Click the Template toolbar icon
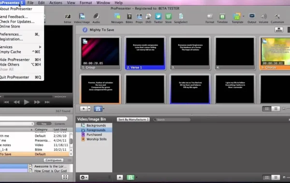The image size is (290, 183). (x=237, y=18)
